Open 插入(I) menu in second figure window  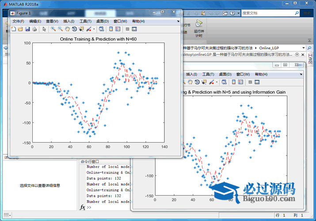click(191, 74)
